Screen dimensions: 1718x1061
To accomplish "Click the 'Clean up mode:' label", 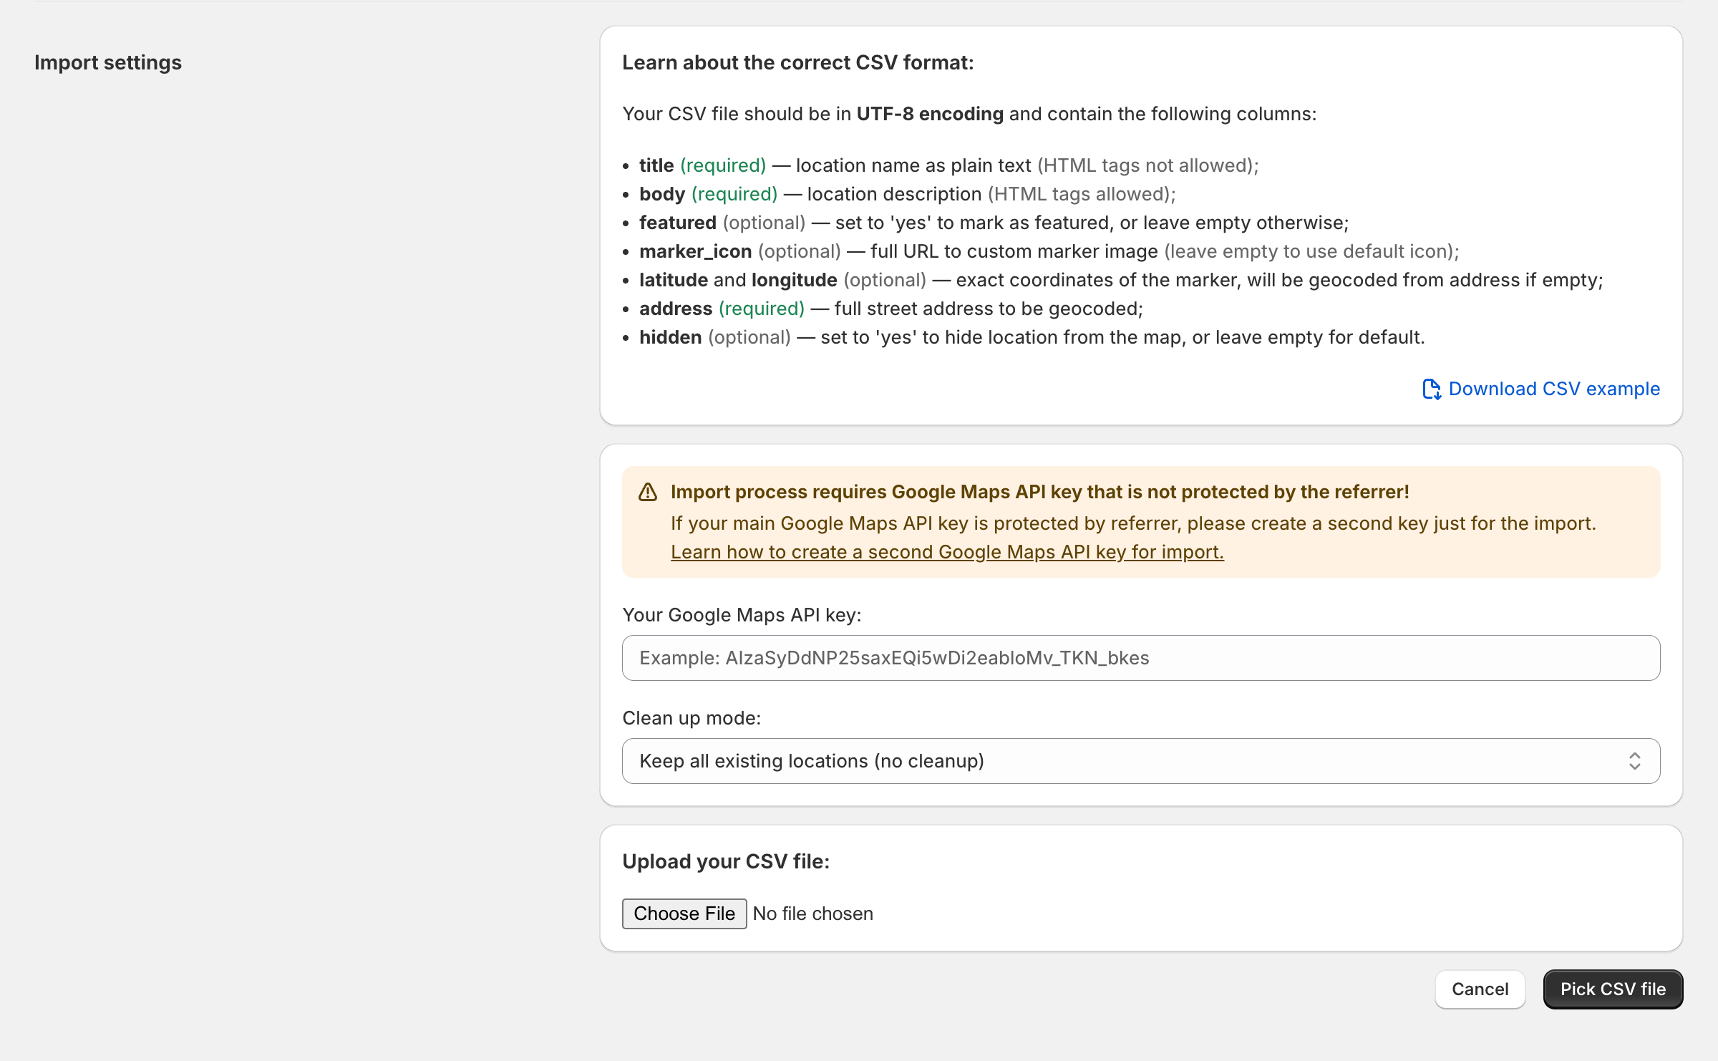I will [x=691, y=717].
